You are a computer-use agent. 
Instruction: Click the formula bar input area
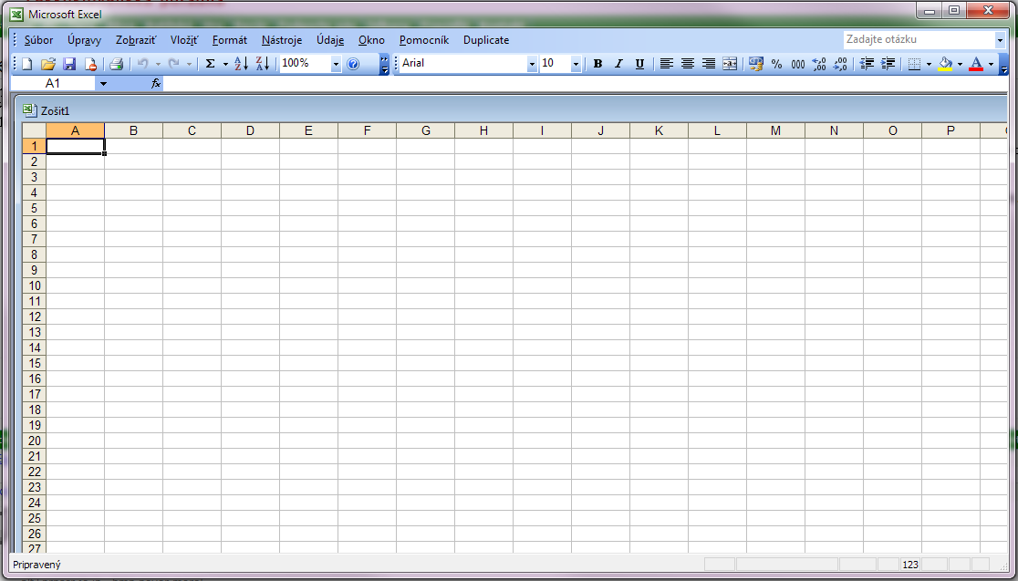coord(585,83)
